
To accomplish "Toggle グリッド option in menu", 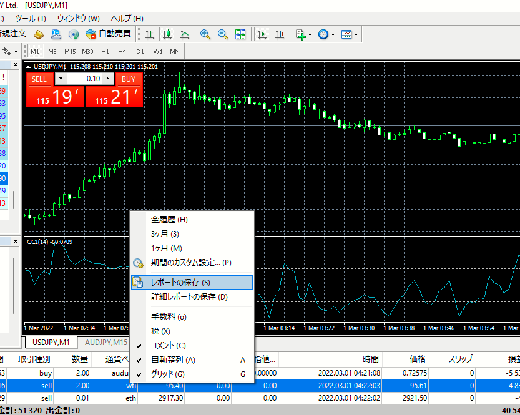I will click(x=167, y=374).
